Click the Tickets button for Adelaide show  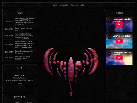pyautogui.click(x=20, y=84)
